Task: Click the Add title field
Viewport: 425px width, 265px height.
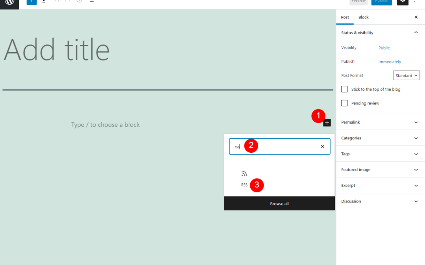Action: pyautogui.click(x=57, y=50)
